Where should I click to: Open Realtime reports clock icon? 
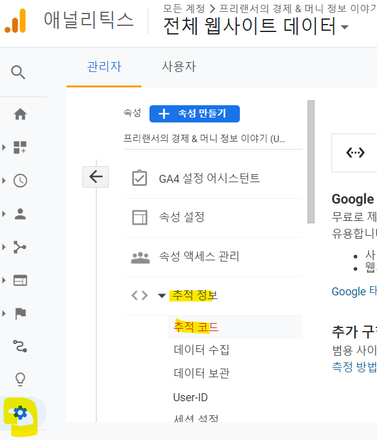click(x=20, y=181)
